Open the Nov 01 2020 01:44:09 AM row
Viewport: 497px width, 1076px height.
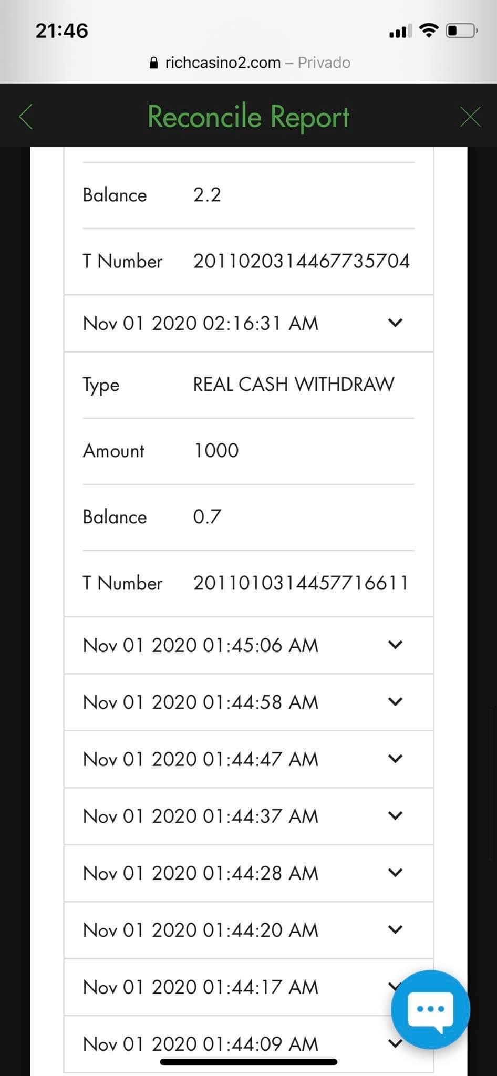pos(200,1043)
